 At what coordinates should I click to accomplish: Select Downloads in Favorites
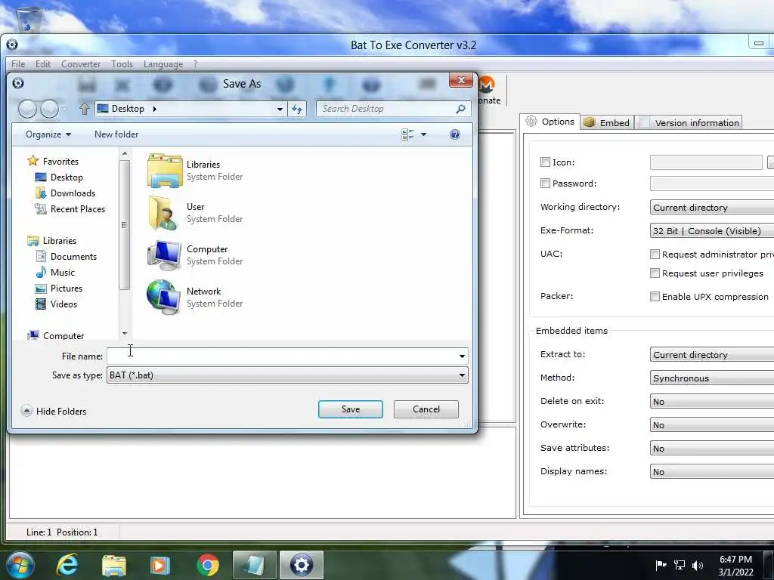[73, 193]
